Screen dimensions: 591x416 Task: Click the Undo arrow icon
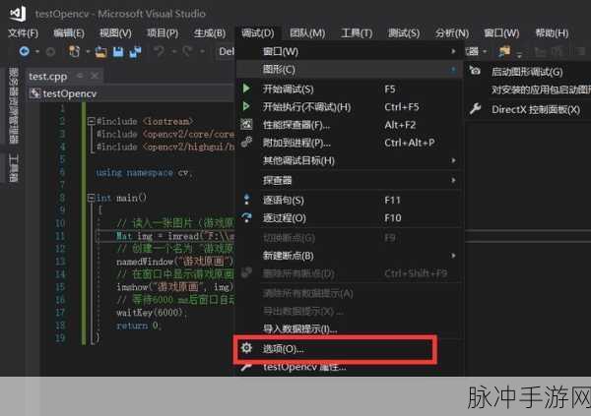click(x=159, y=51)
